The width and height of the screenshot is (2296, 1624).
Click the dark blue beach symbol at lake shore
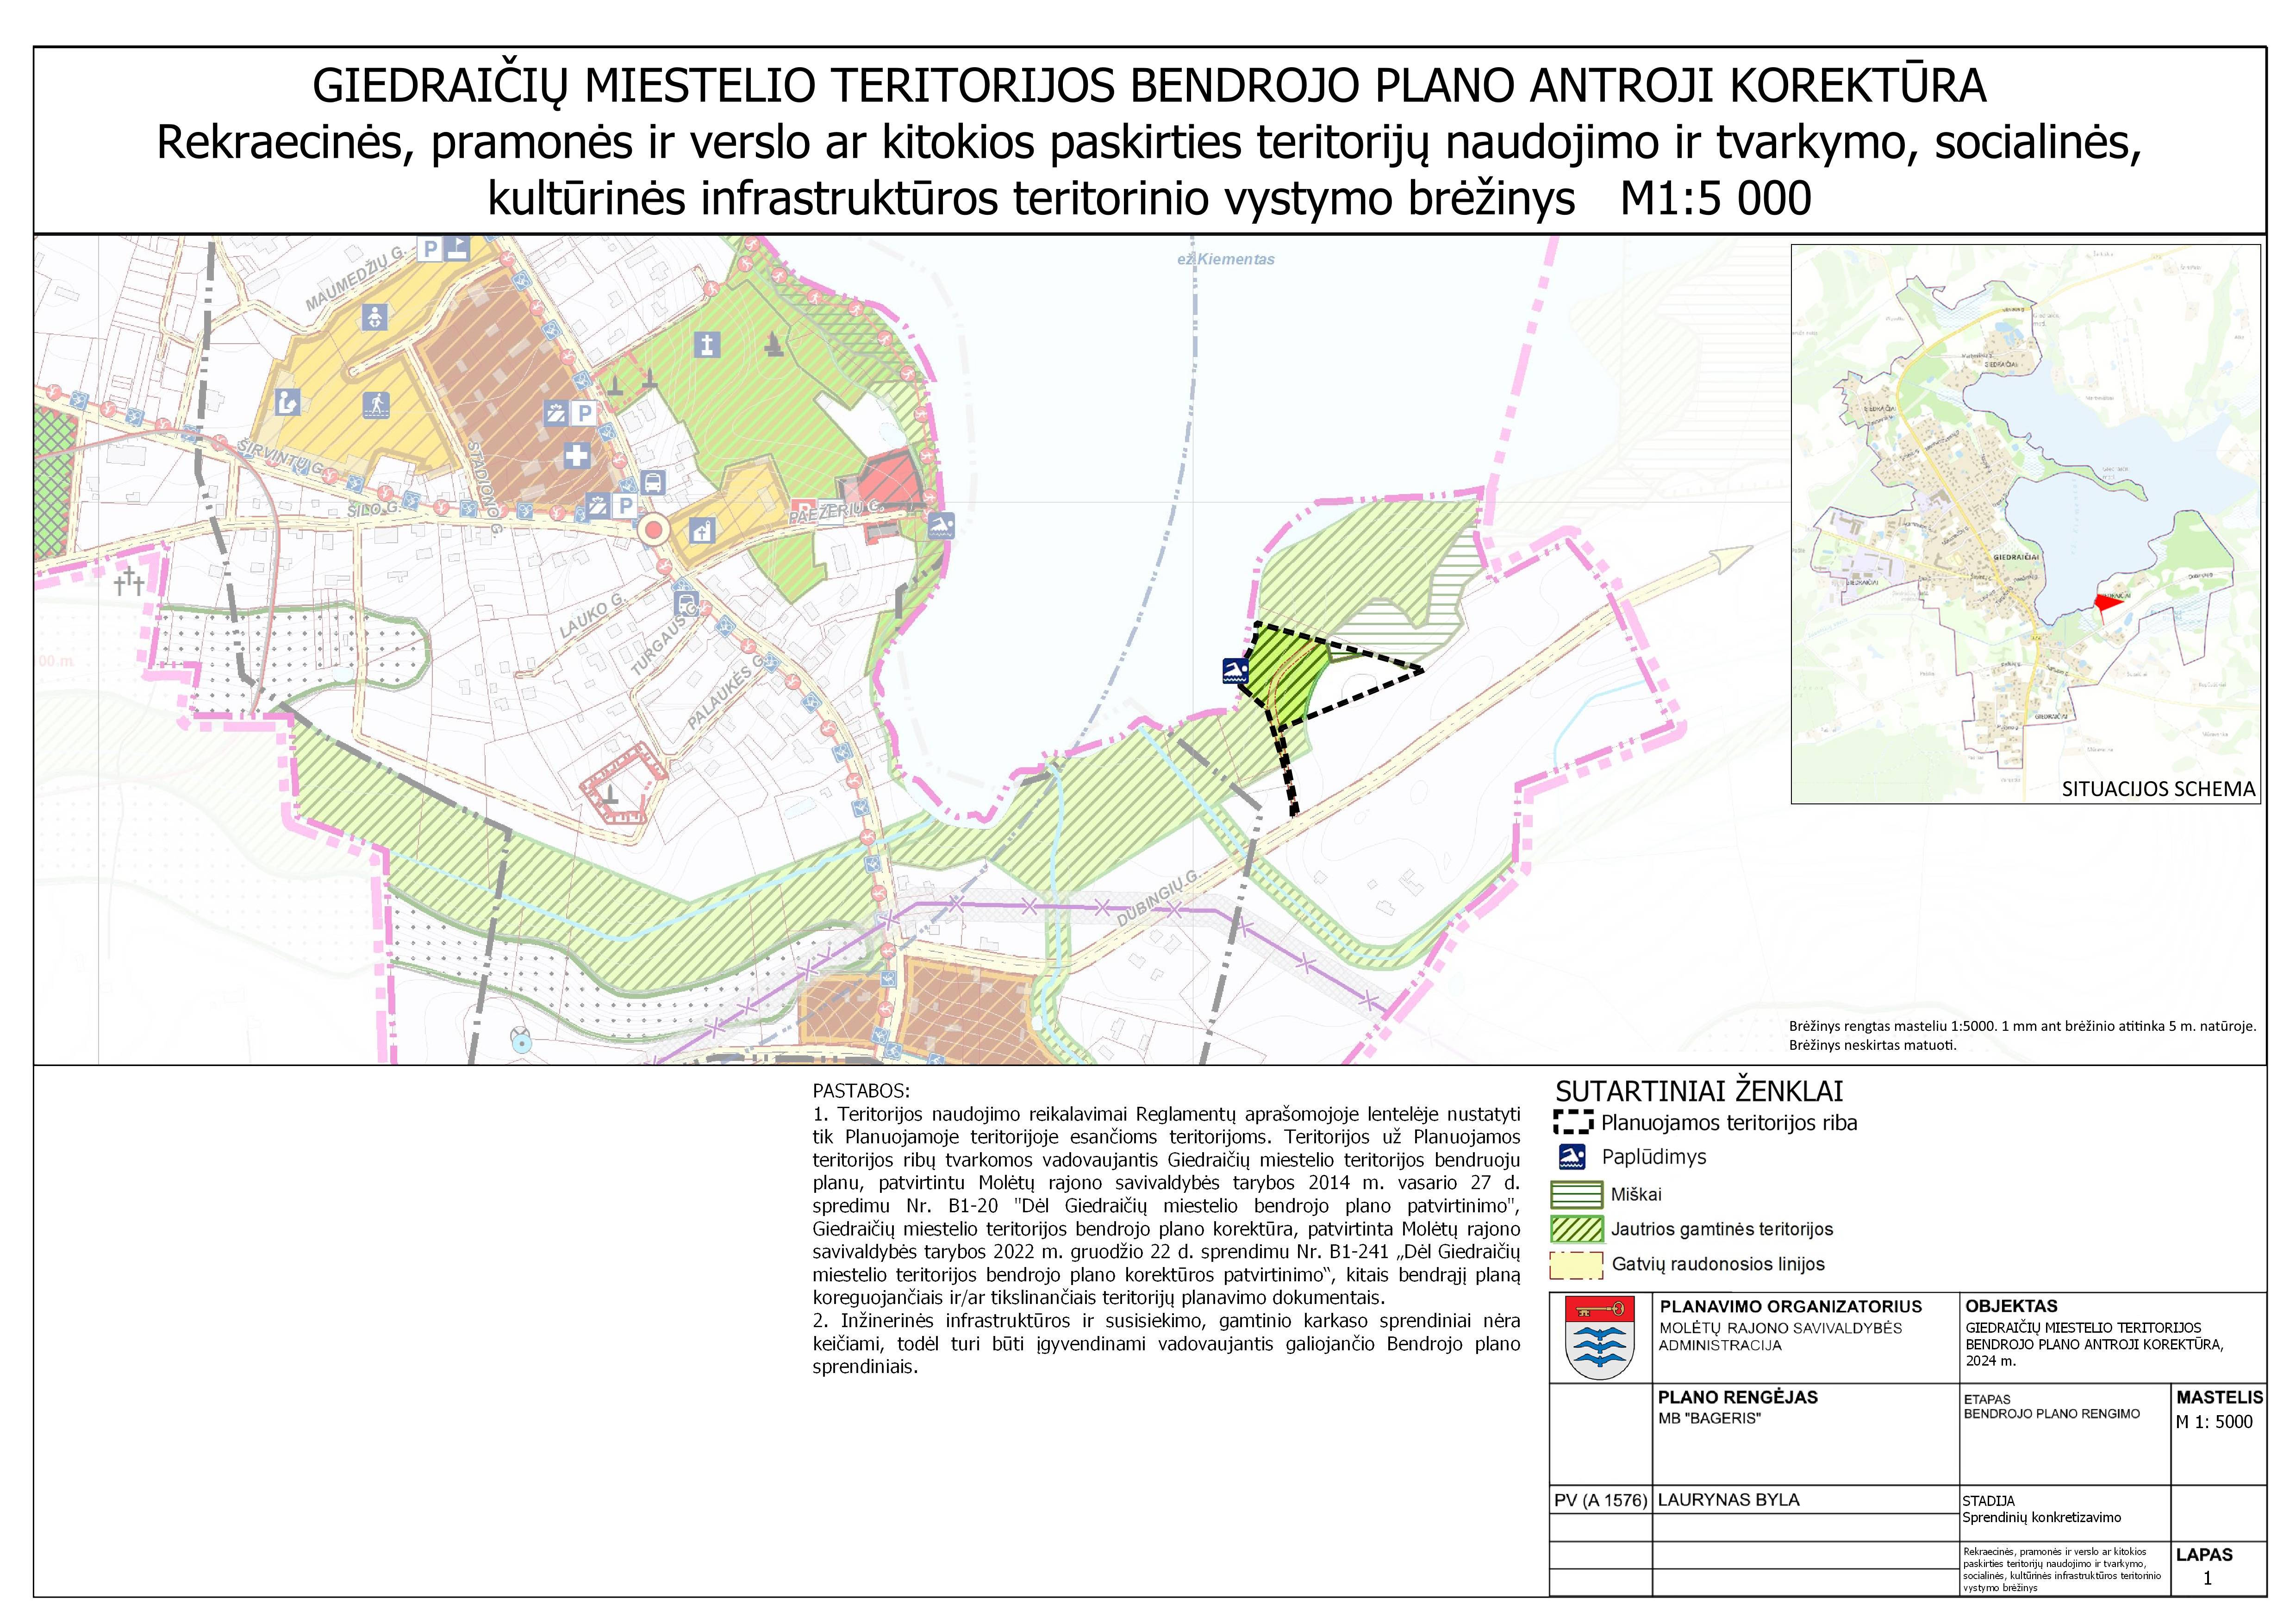(x=1236, y=671)
